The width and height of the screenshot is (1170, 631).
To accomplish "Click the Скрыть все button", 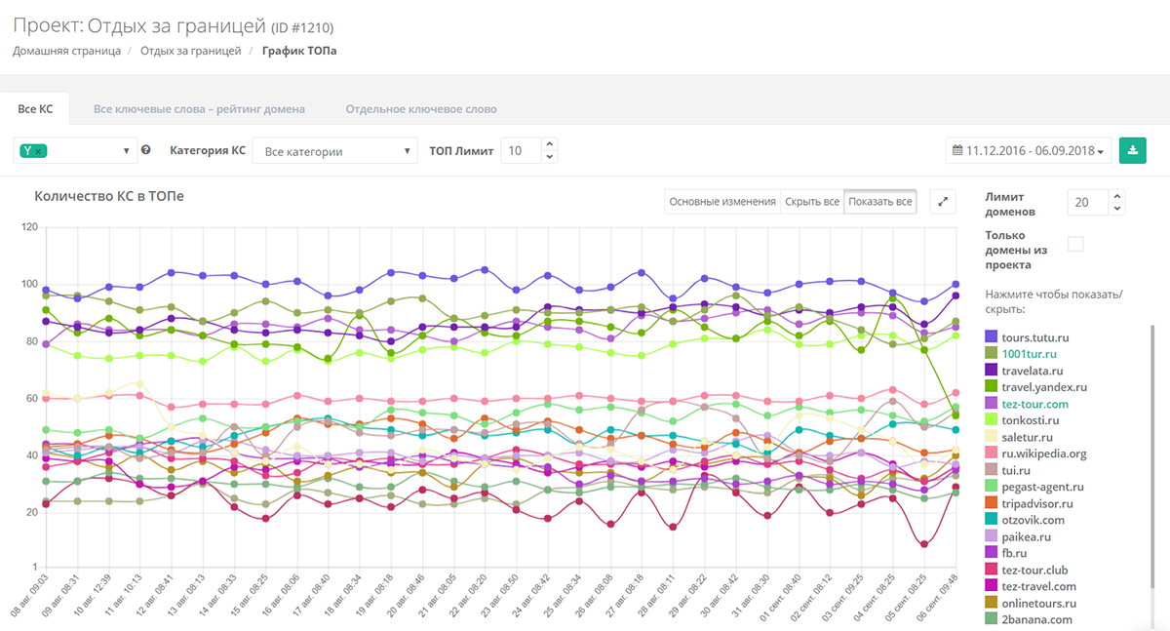I will coord(812,202).
